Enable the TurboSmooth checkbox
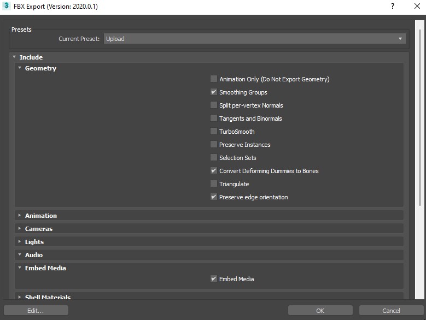 [x=214, y=132]
